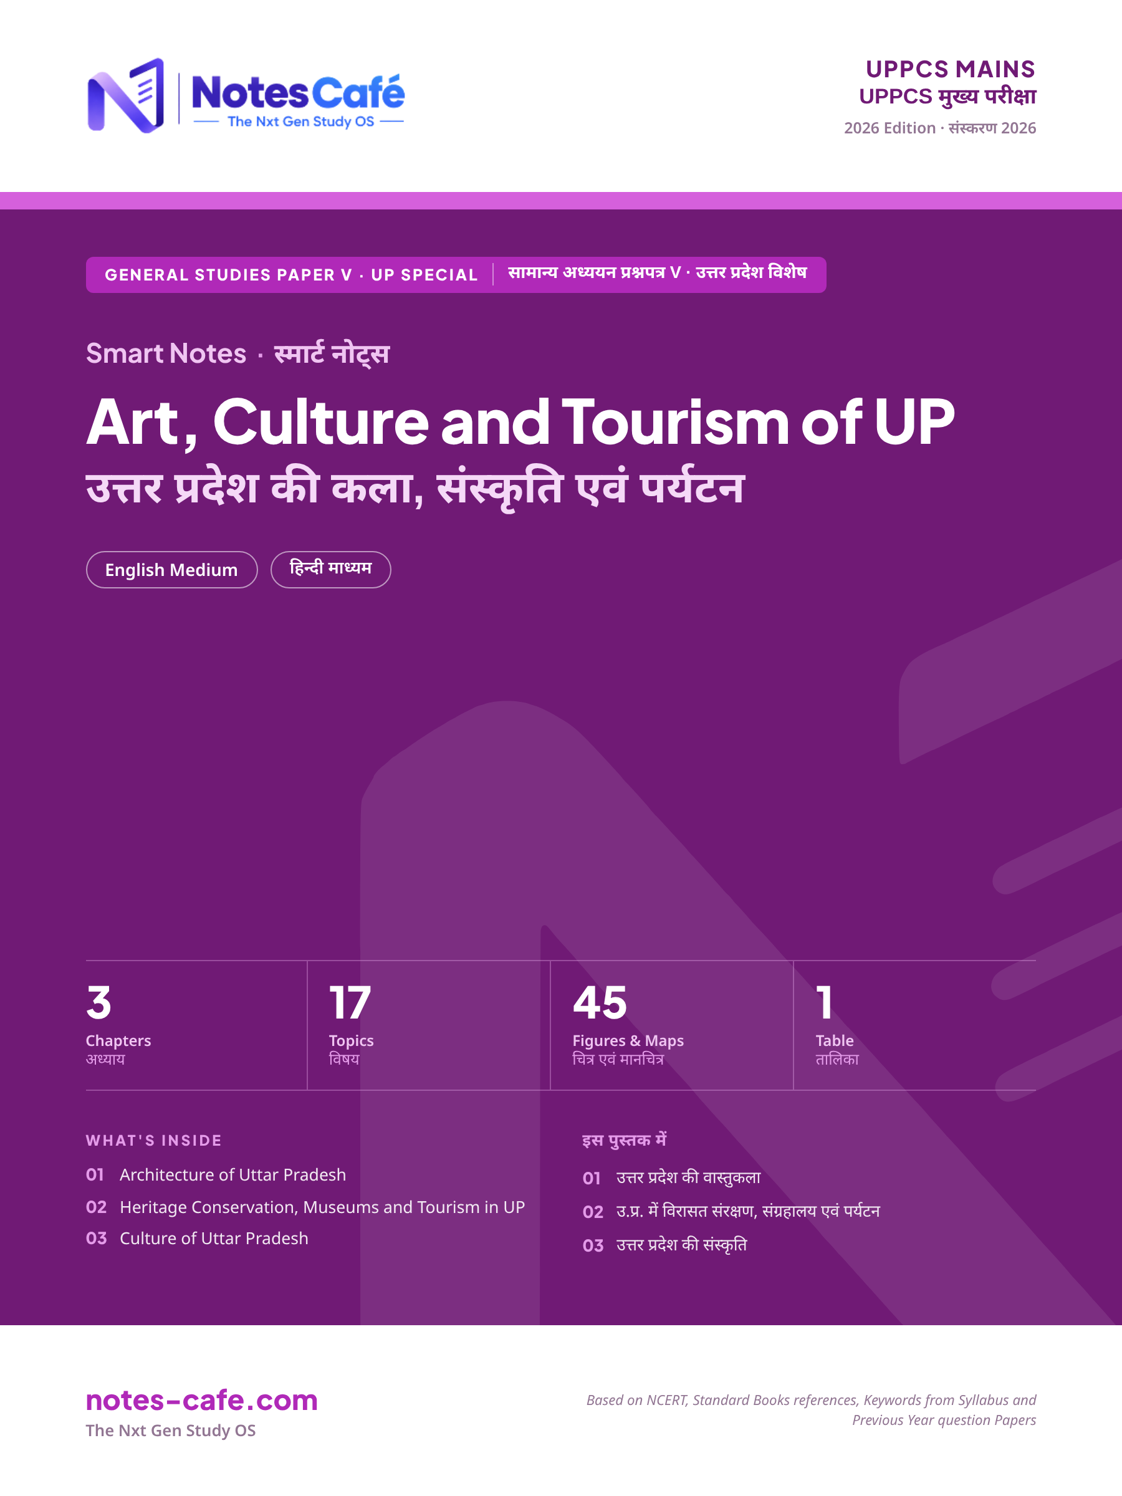Click 'The Nxt Gen Study OS' tagline under logo
1122x1496 pixels.
pyautogui.click(x=300, y=122)
